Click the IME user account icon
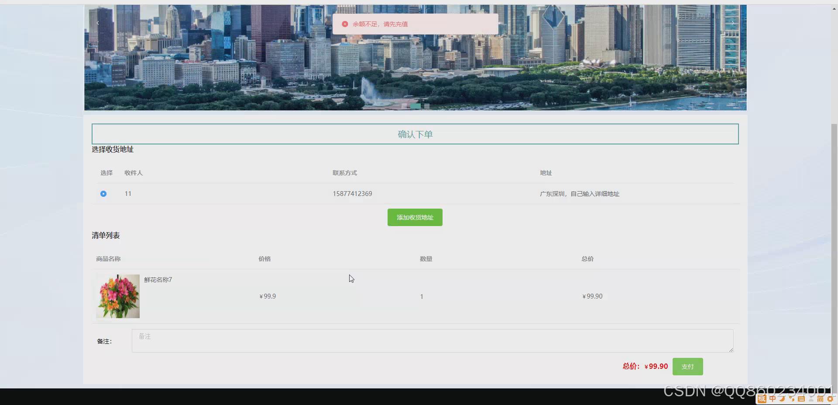 811,399
